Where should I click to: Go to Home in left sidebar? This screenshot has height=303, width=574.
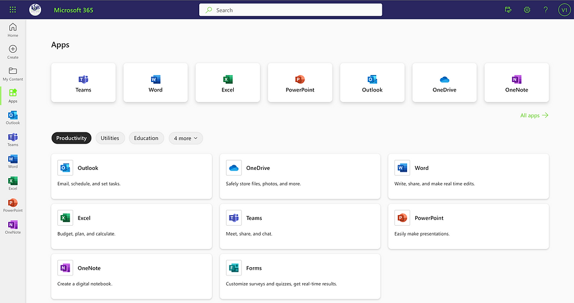tap(13, 30)
